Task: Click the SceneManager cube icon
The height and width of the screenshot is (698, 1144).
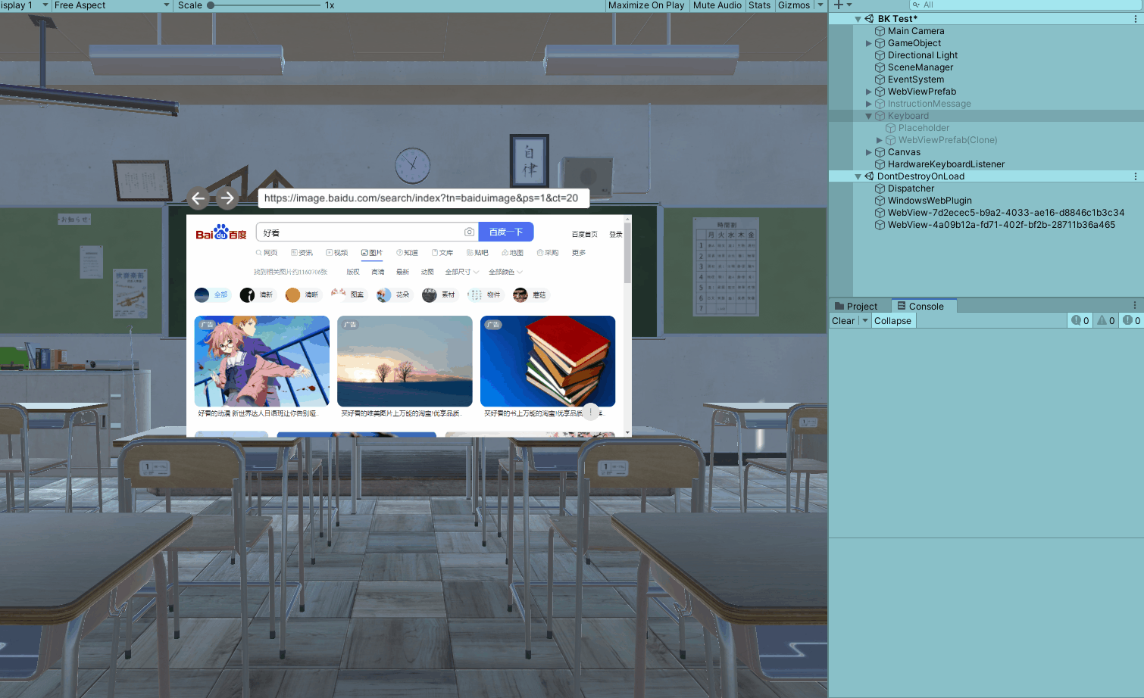Action: [x=880, y=67]
